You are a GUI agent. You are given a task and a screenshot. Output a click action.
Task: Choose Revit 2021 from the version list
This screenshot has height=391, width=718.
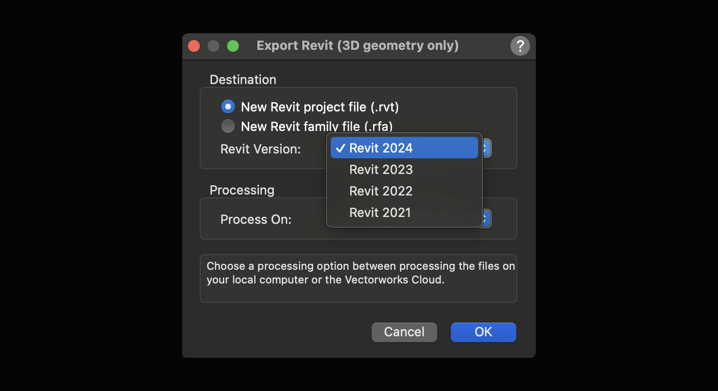(404, 213)
